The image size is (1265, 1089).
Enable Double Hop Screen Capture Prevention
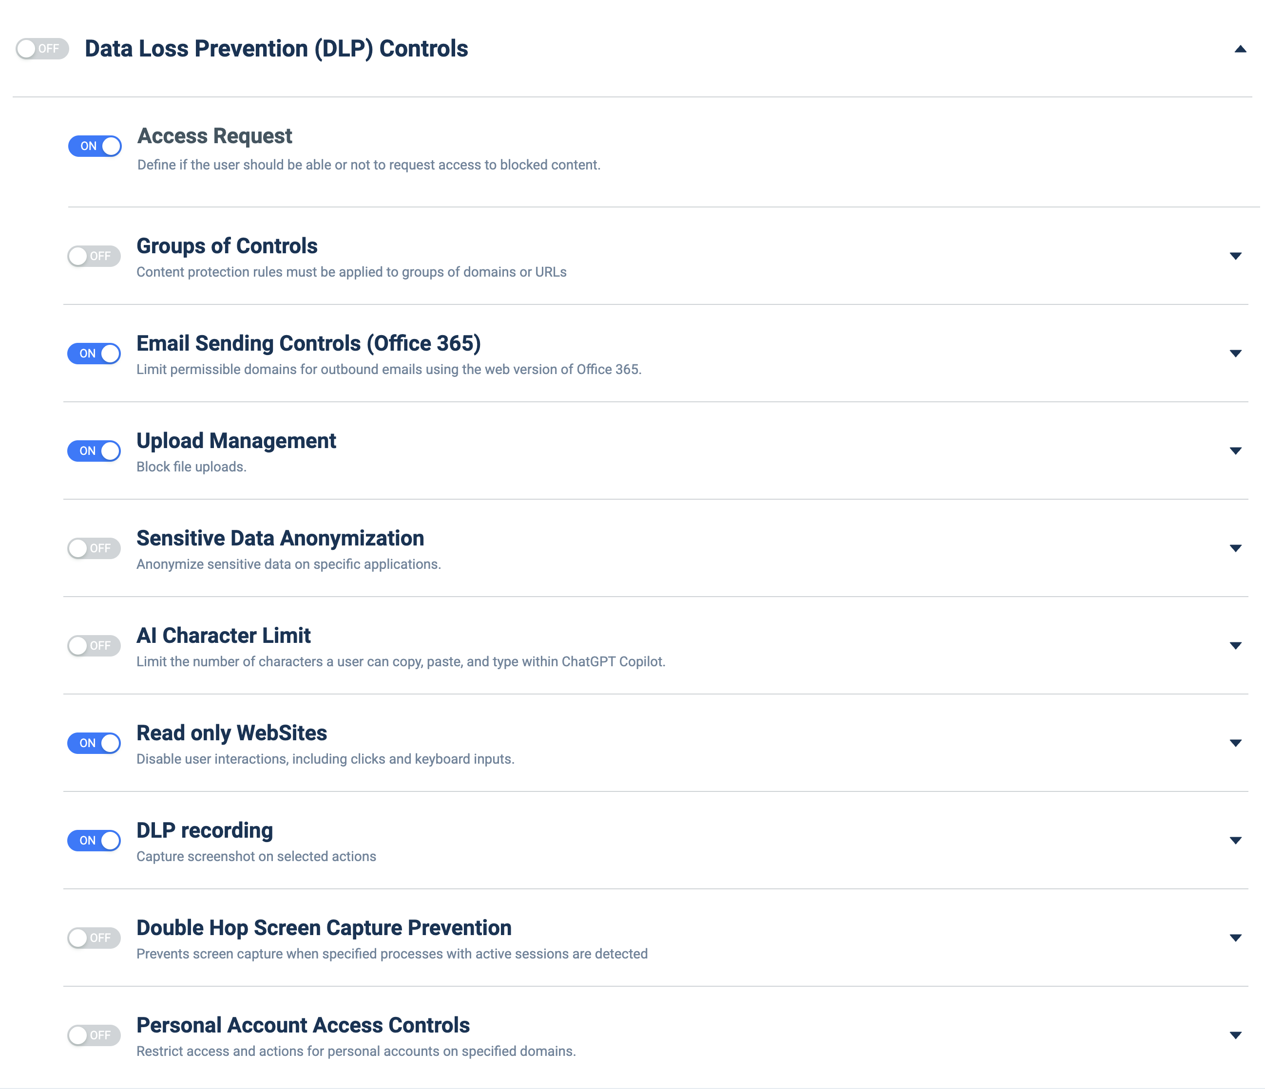click(94, 938)
